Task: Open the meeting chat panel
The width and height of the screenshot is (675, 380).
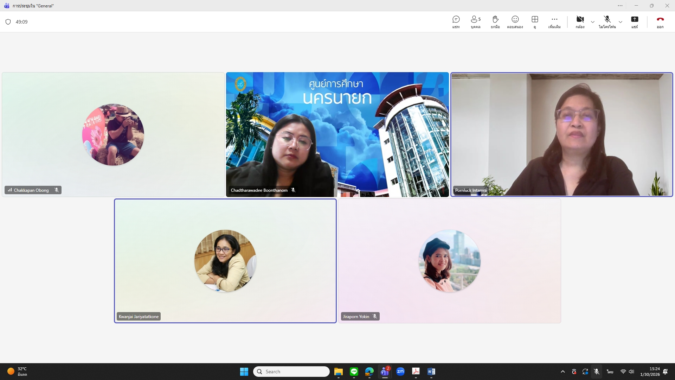Action: (456, 22)
